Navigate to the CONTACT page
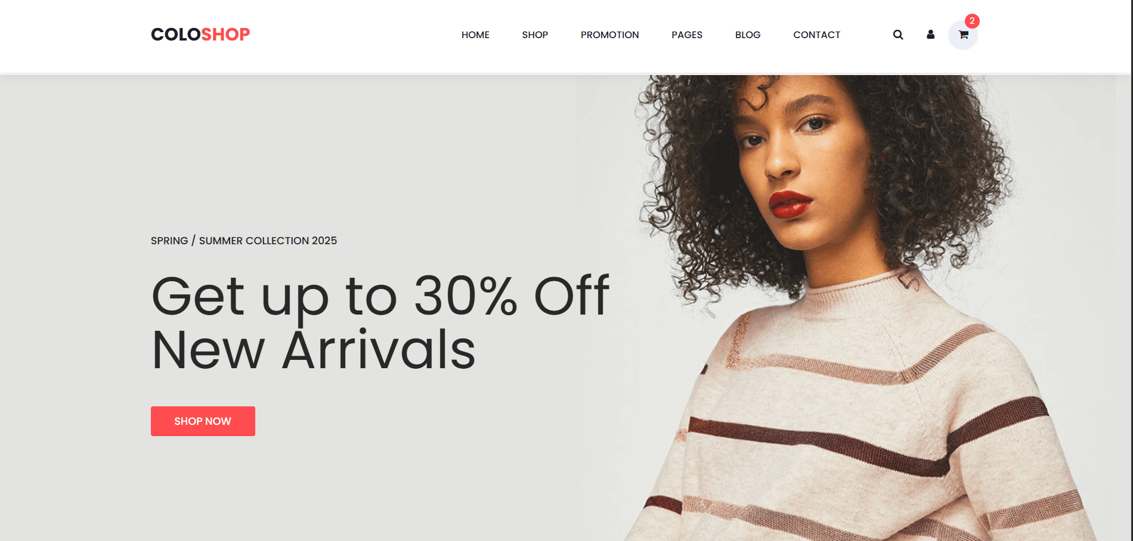The width and height of the screenshot is (1133, 541). coord(816,35)
